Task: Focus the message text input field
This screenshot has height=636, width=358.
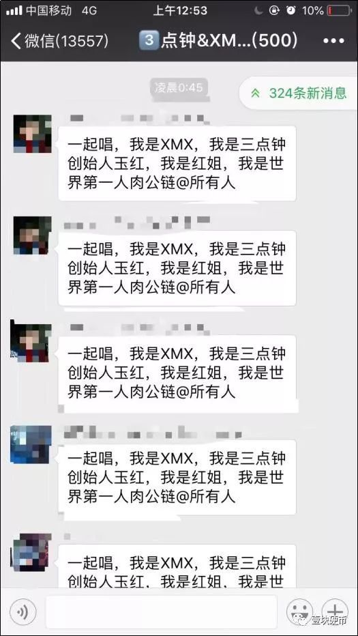Action: point(162,611)
